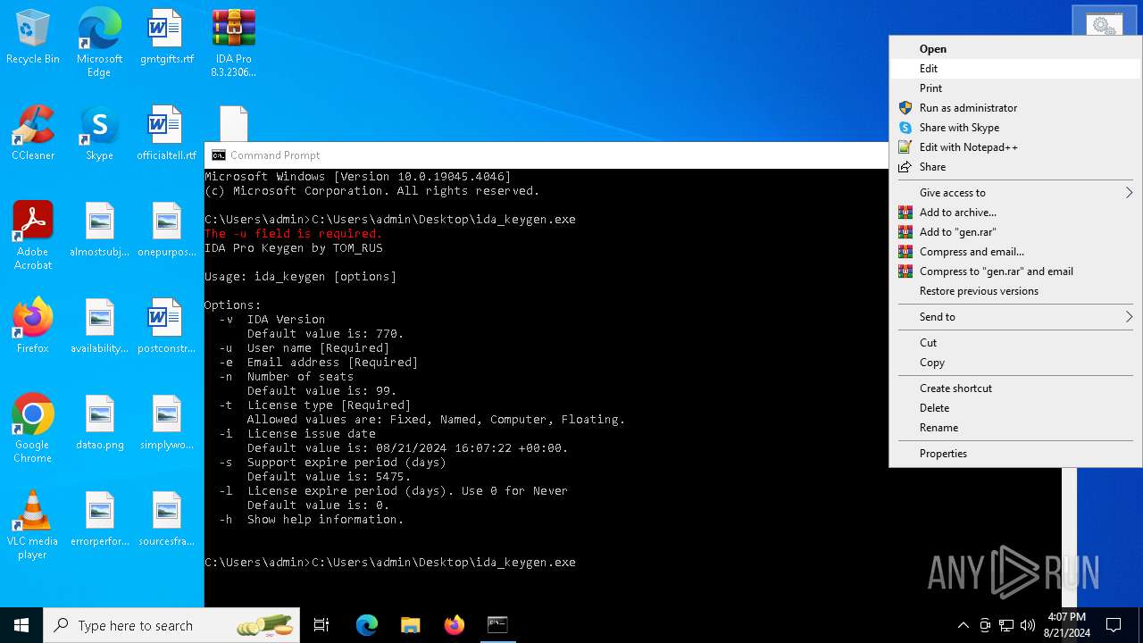This screenshot has width=1143, height=643.
Task: Open Windows Start menu
Action: pos(21,625)
